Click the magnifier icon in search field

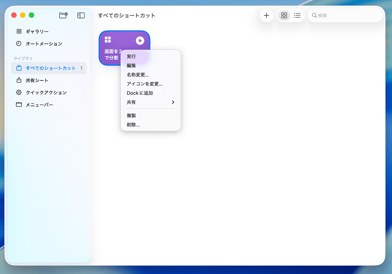point(314,15)
